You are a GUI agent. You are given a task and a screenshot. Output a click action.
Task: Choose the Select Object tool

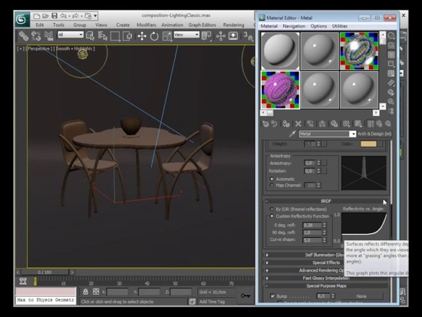pos(90,36)
